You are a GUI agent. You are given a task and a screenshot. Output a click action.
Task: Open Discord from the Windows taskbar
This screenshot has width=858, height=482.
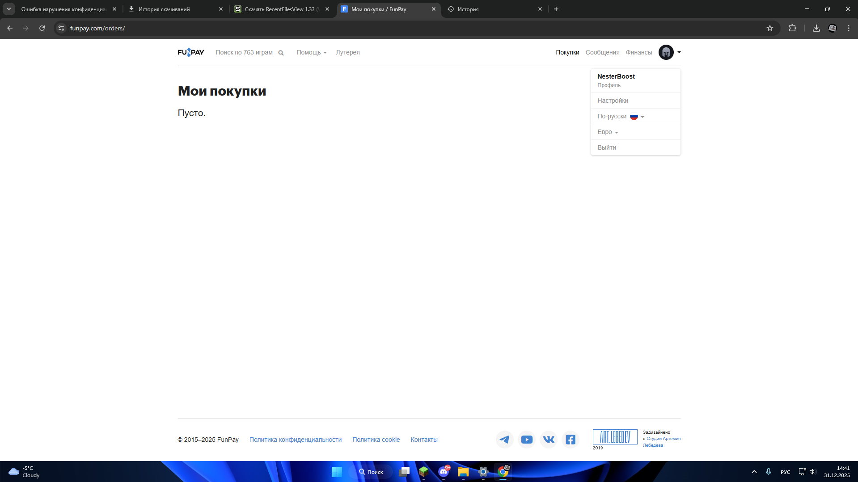[444, 472]
